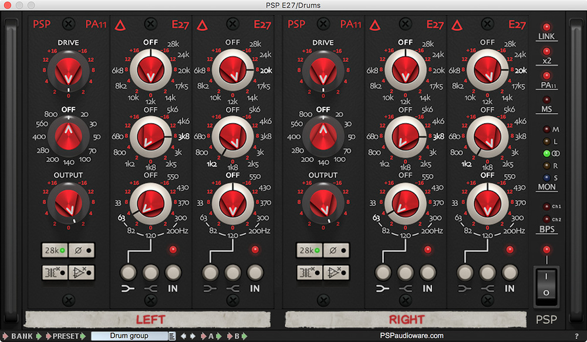This screenshot has height=342, width=587.
Task: Click the OUTPUT knob on LEFT PA11
Action: (69, 204)
